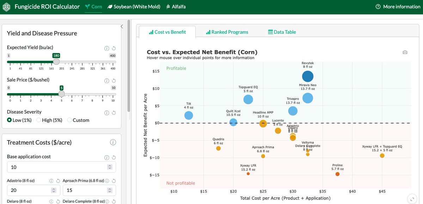The height and width of the screenshot is (204, 423).
Task: Reset Delaro Complete cost value
Action: tap(114, 201)
